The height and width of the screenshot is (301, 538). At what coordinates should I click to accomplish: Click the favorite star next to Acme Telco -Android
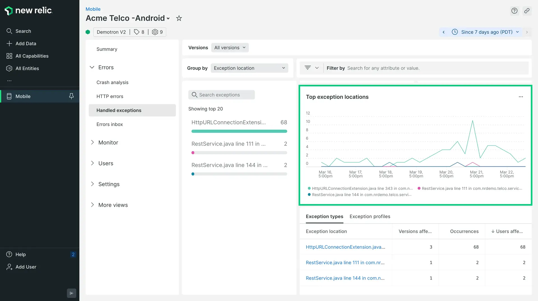pos(179,18)
